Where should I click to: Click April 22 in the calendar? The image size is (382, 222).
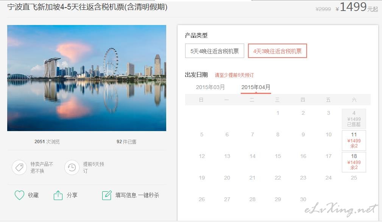click(278, 178)
